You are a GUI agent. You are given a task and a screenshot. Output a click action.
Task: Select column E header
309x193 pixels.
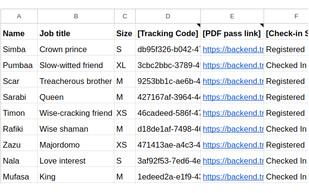(x=232, y=16)
